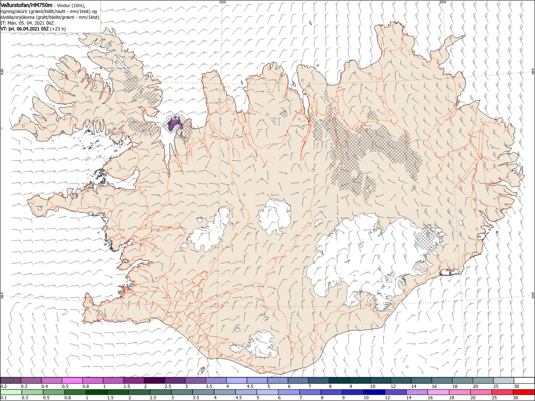Select upper legend swatch between 14 and 16
Screen dimensions: 535x401
click(422, 381)
